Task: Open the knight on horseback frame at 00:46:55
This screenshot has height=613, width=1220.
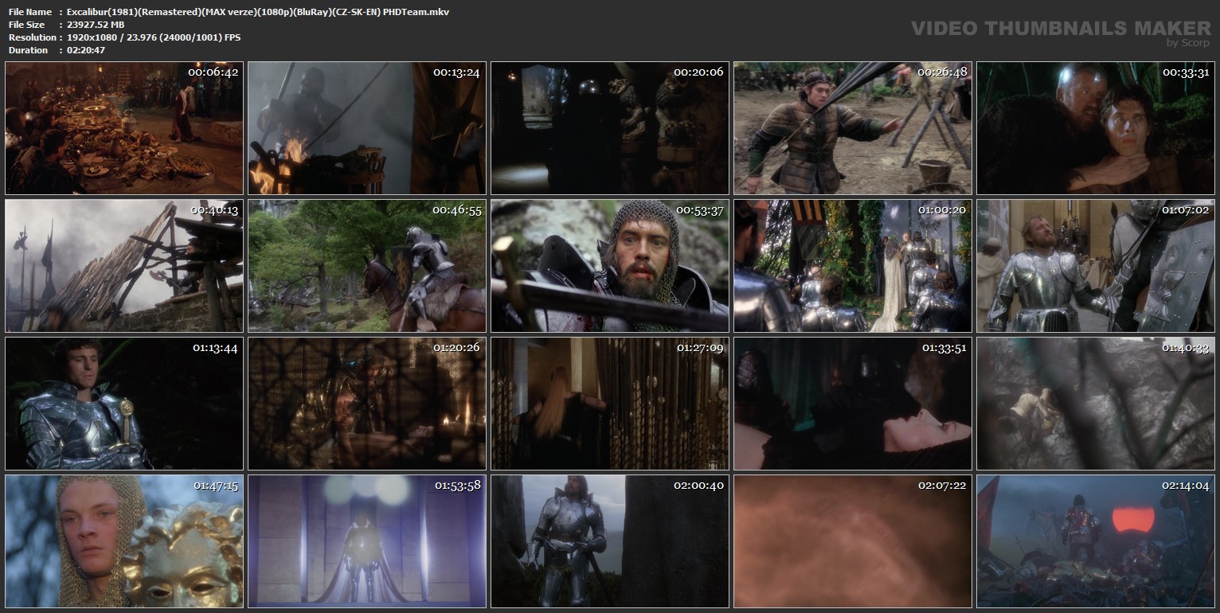Action: tap(367, 266)
